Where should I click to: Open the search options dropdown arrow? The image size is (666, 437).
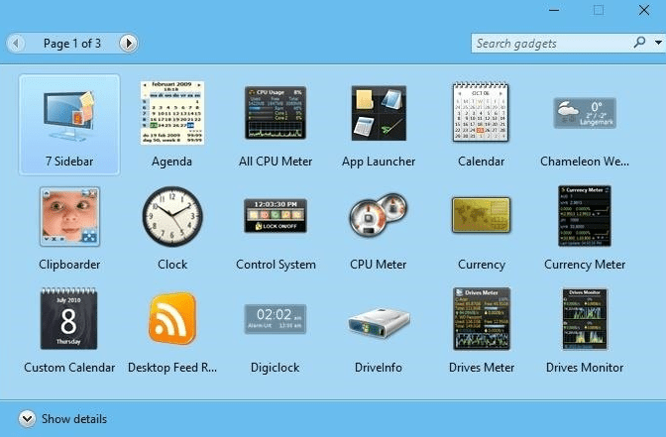[658, 43]
